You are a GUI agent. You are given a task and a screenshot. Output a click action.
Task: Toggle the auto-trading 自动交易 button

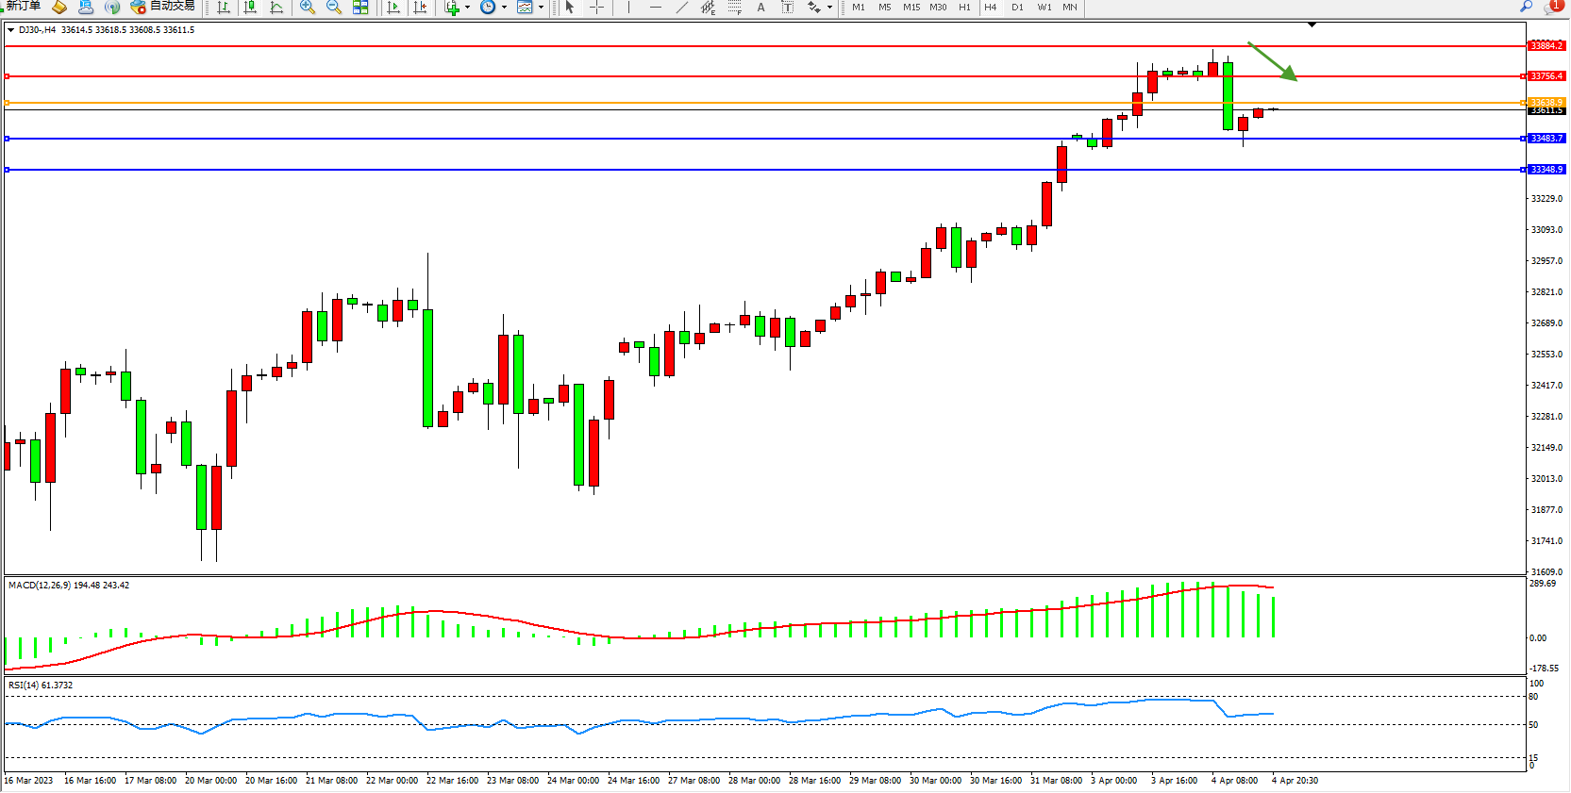tap(162, 7)
